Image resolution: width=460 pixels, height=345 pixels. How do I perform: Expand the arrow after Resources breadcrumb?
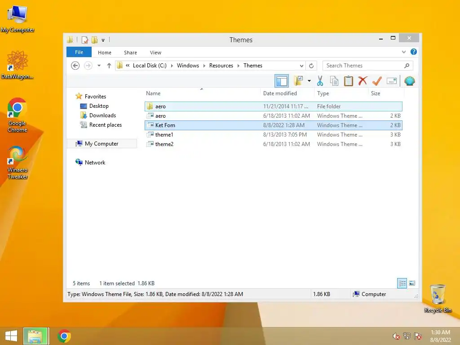click(238, 66)
